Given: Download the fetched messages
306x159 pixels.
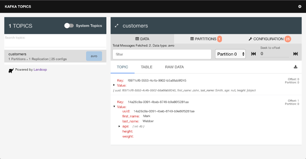Looking at the screenshot, I should click(x=296, y=67).
